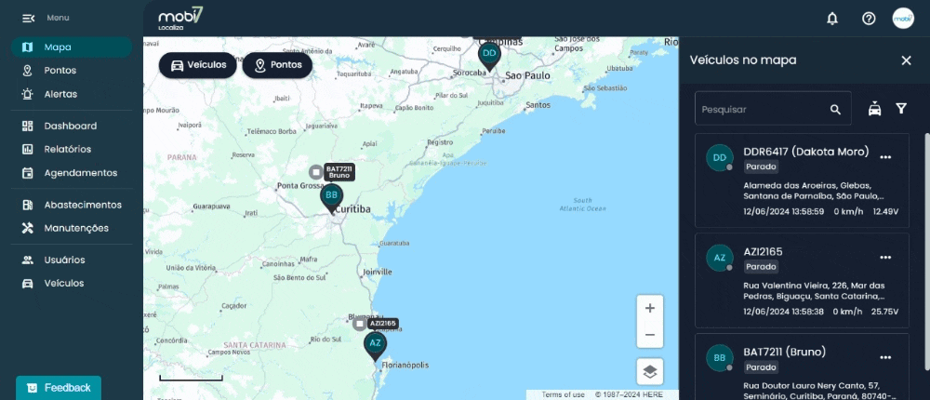
Task: Open options menu for DDR6417
Action: [885, 156]
